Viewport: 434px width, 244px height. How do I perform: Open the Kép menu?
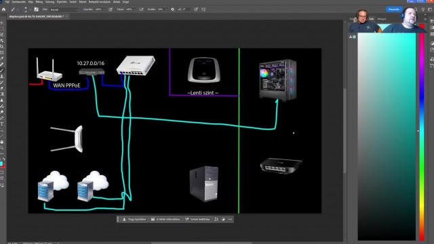(31, 1)
